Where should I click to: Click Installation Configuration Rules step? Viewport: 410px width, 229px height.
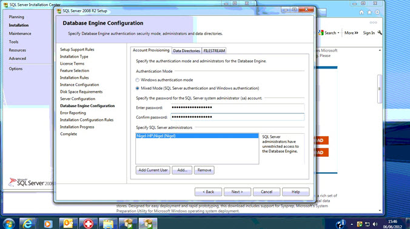click(x=87, y=120)
